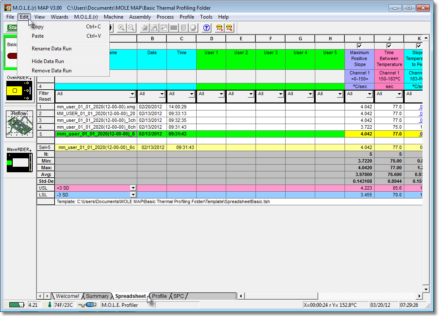Click the yellow robot pointer icon
439x317 pixels.
click(230, 28)
